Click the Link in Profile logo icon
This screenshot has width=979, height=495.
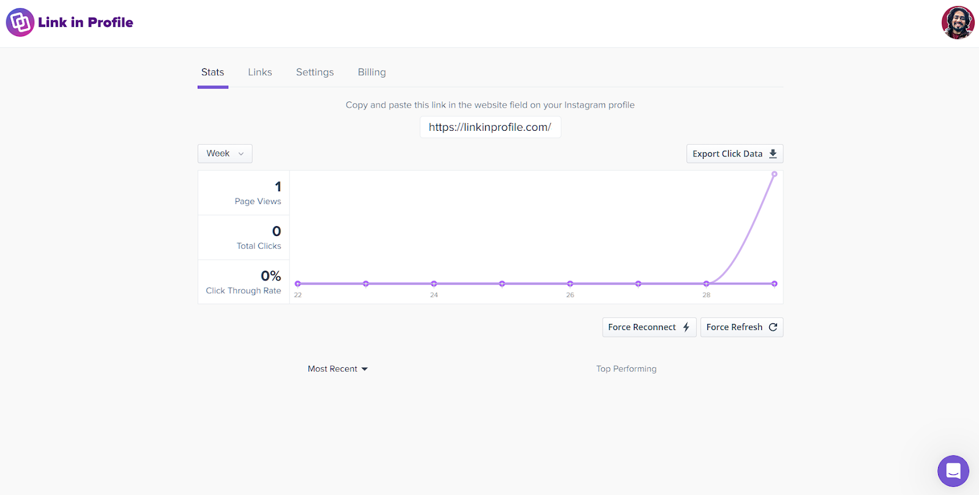[x=20, y=23]
